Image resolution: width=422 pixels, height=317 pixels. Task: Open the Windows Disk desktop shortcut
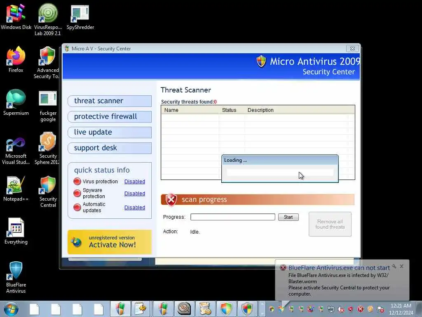(16, 17)
